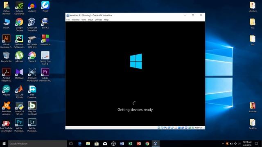Click the hard disk activity indicator in VirtualBox status bar
This screenshot has height=147, width=262.
click(x=159, y=128)
